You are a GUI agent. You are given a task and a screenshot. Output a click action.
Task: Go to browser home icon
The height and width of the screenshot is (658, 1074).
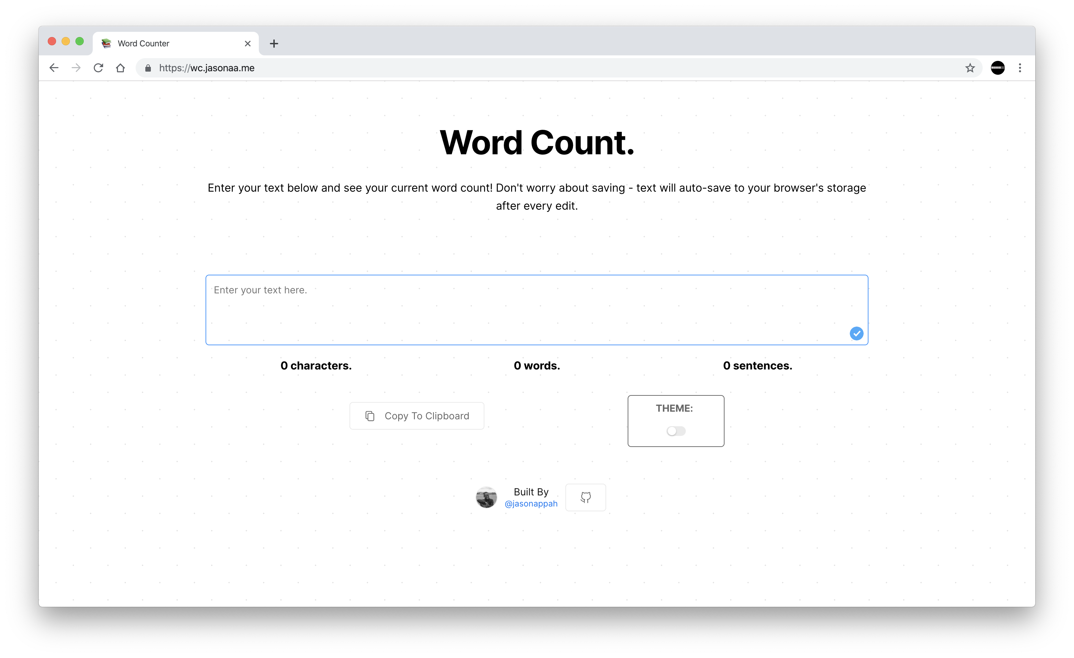click(x=121, y=68)
